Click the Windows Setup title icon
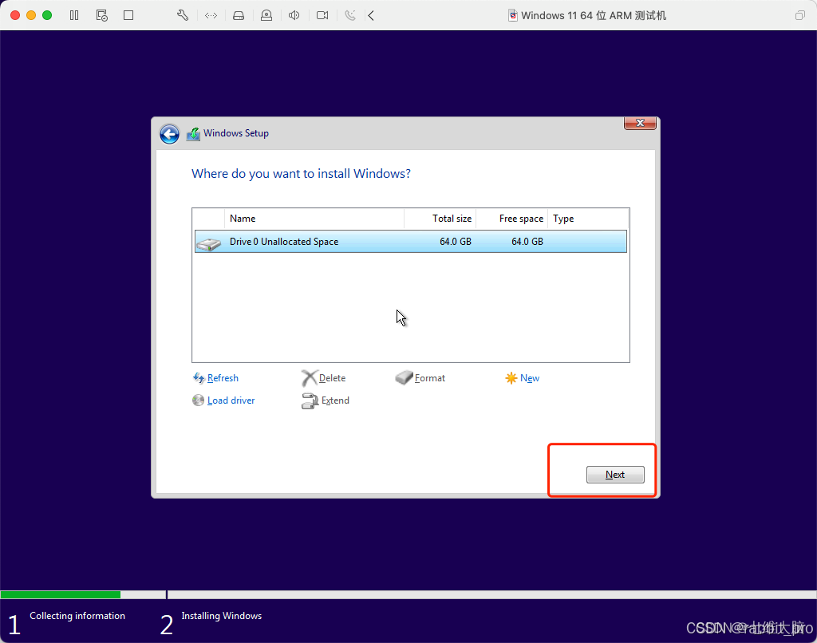817x643 pixels. coord(193,134)
